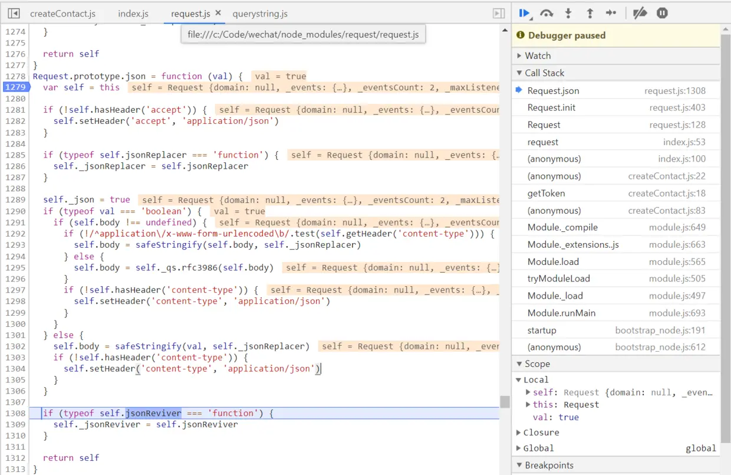Toggle the breakpoint on line 1279
The width and height of the screenshot is (731, 475).
pyautogui.click(x=15, y=87)
